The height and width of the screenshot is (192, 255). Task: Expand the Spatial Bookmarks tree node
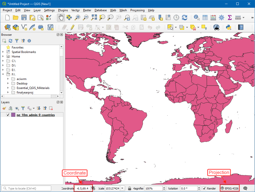3,52
